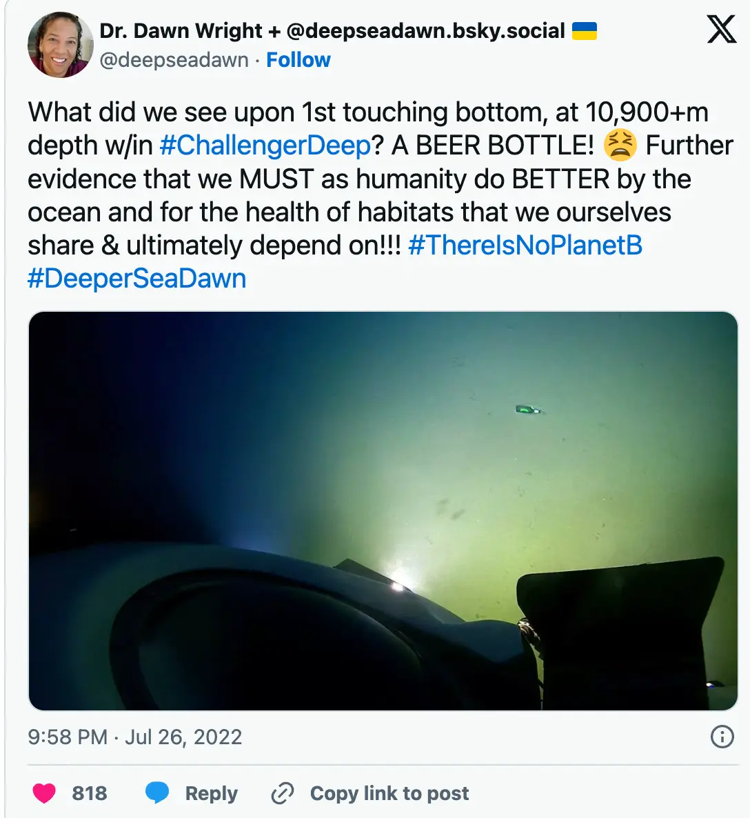This screenshot has height=818, width=750.
Task: Click the heart to unlike the post
Action: click(44, 793)
